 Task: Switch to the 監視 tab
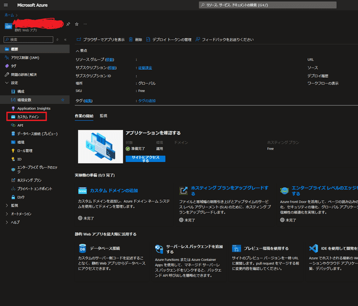tap(103, 116)
